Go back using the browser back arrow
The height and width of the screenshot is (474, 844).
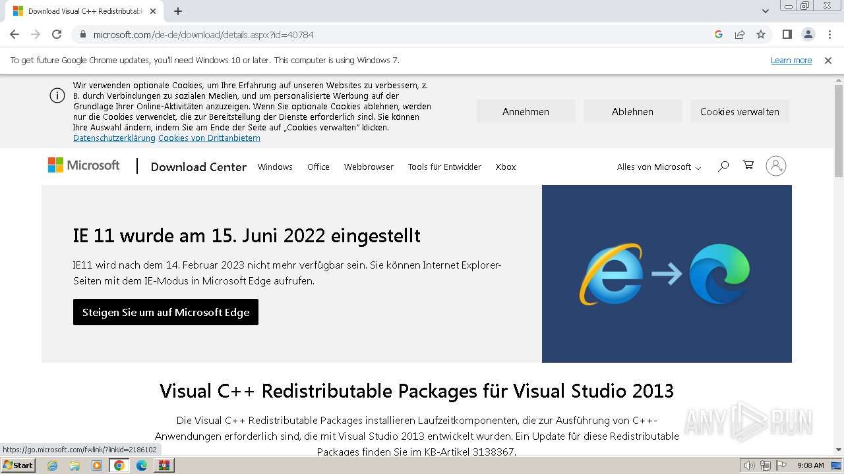coord(15,34)
